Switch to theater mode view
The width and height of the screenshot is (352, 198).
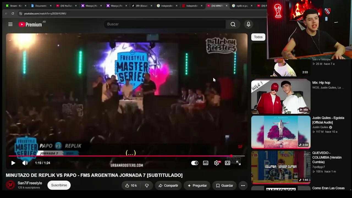pos(227,163)
